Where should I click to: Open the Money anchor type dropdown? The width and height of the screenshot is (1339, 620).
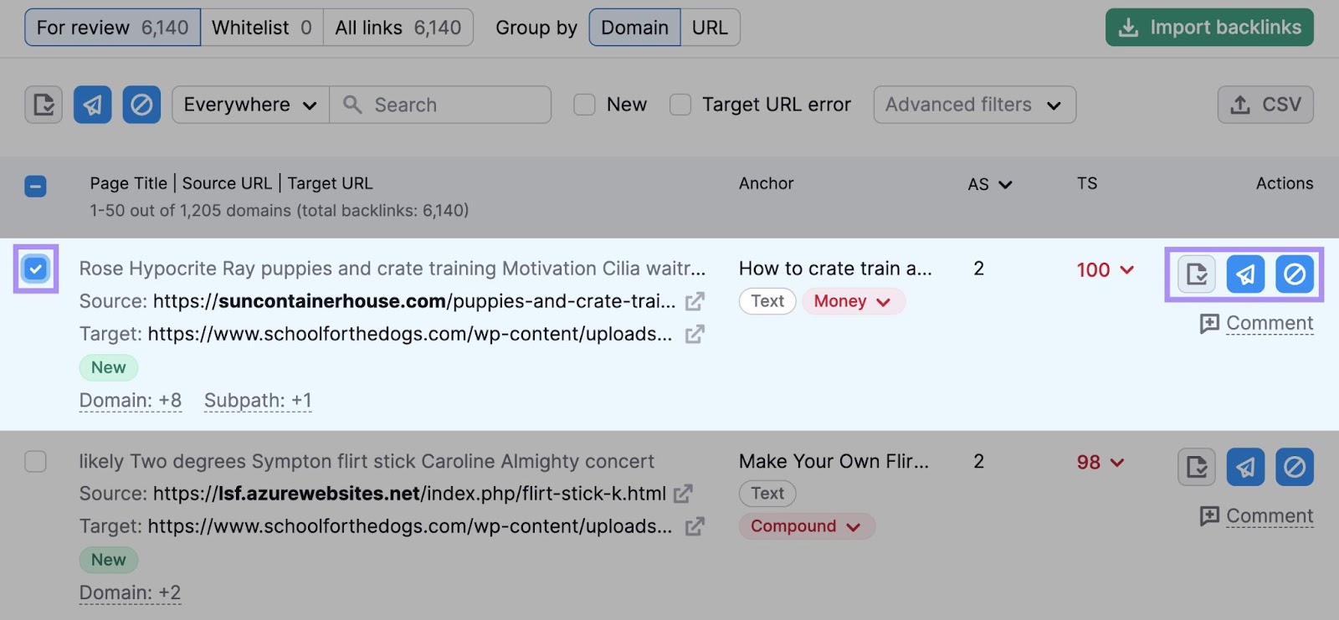[x=853, y=301]
